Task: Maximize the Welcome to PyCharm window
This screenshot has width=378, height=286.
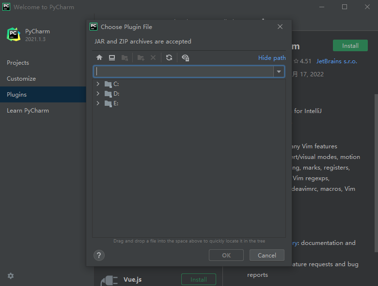Action: [x=345, y=7]
